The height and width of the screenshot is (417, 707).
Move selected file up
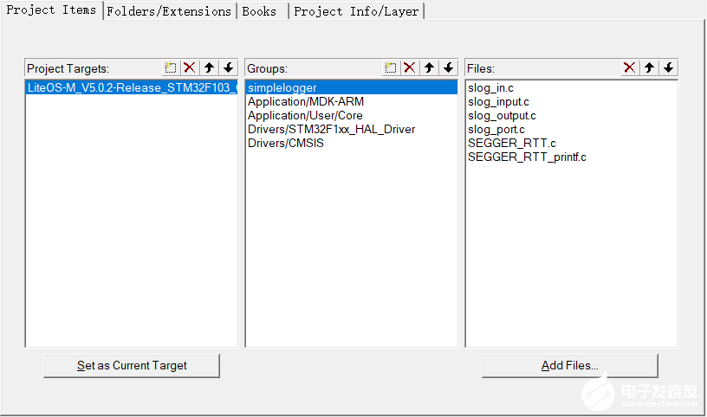pyautogui.click(x=649, y=68)
